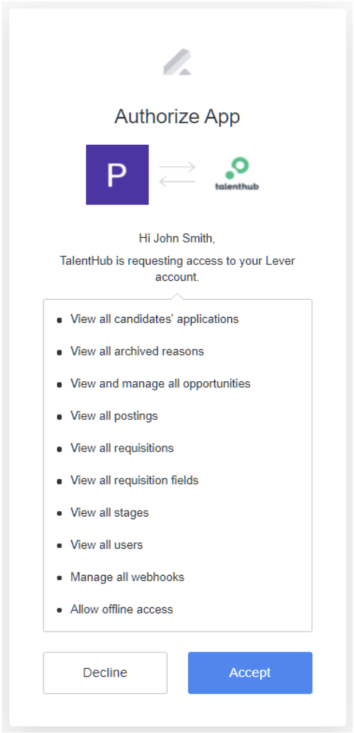Click the bullet before 'Allow offline access'

(x=59, y=609)
